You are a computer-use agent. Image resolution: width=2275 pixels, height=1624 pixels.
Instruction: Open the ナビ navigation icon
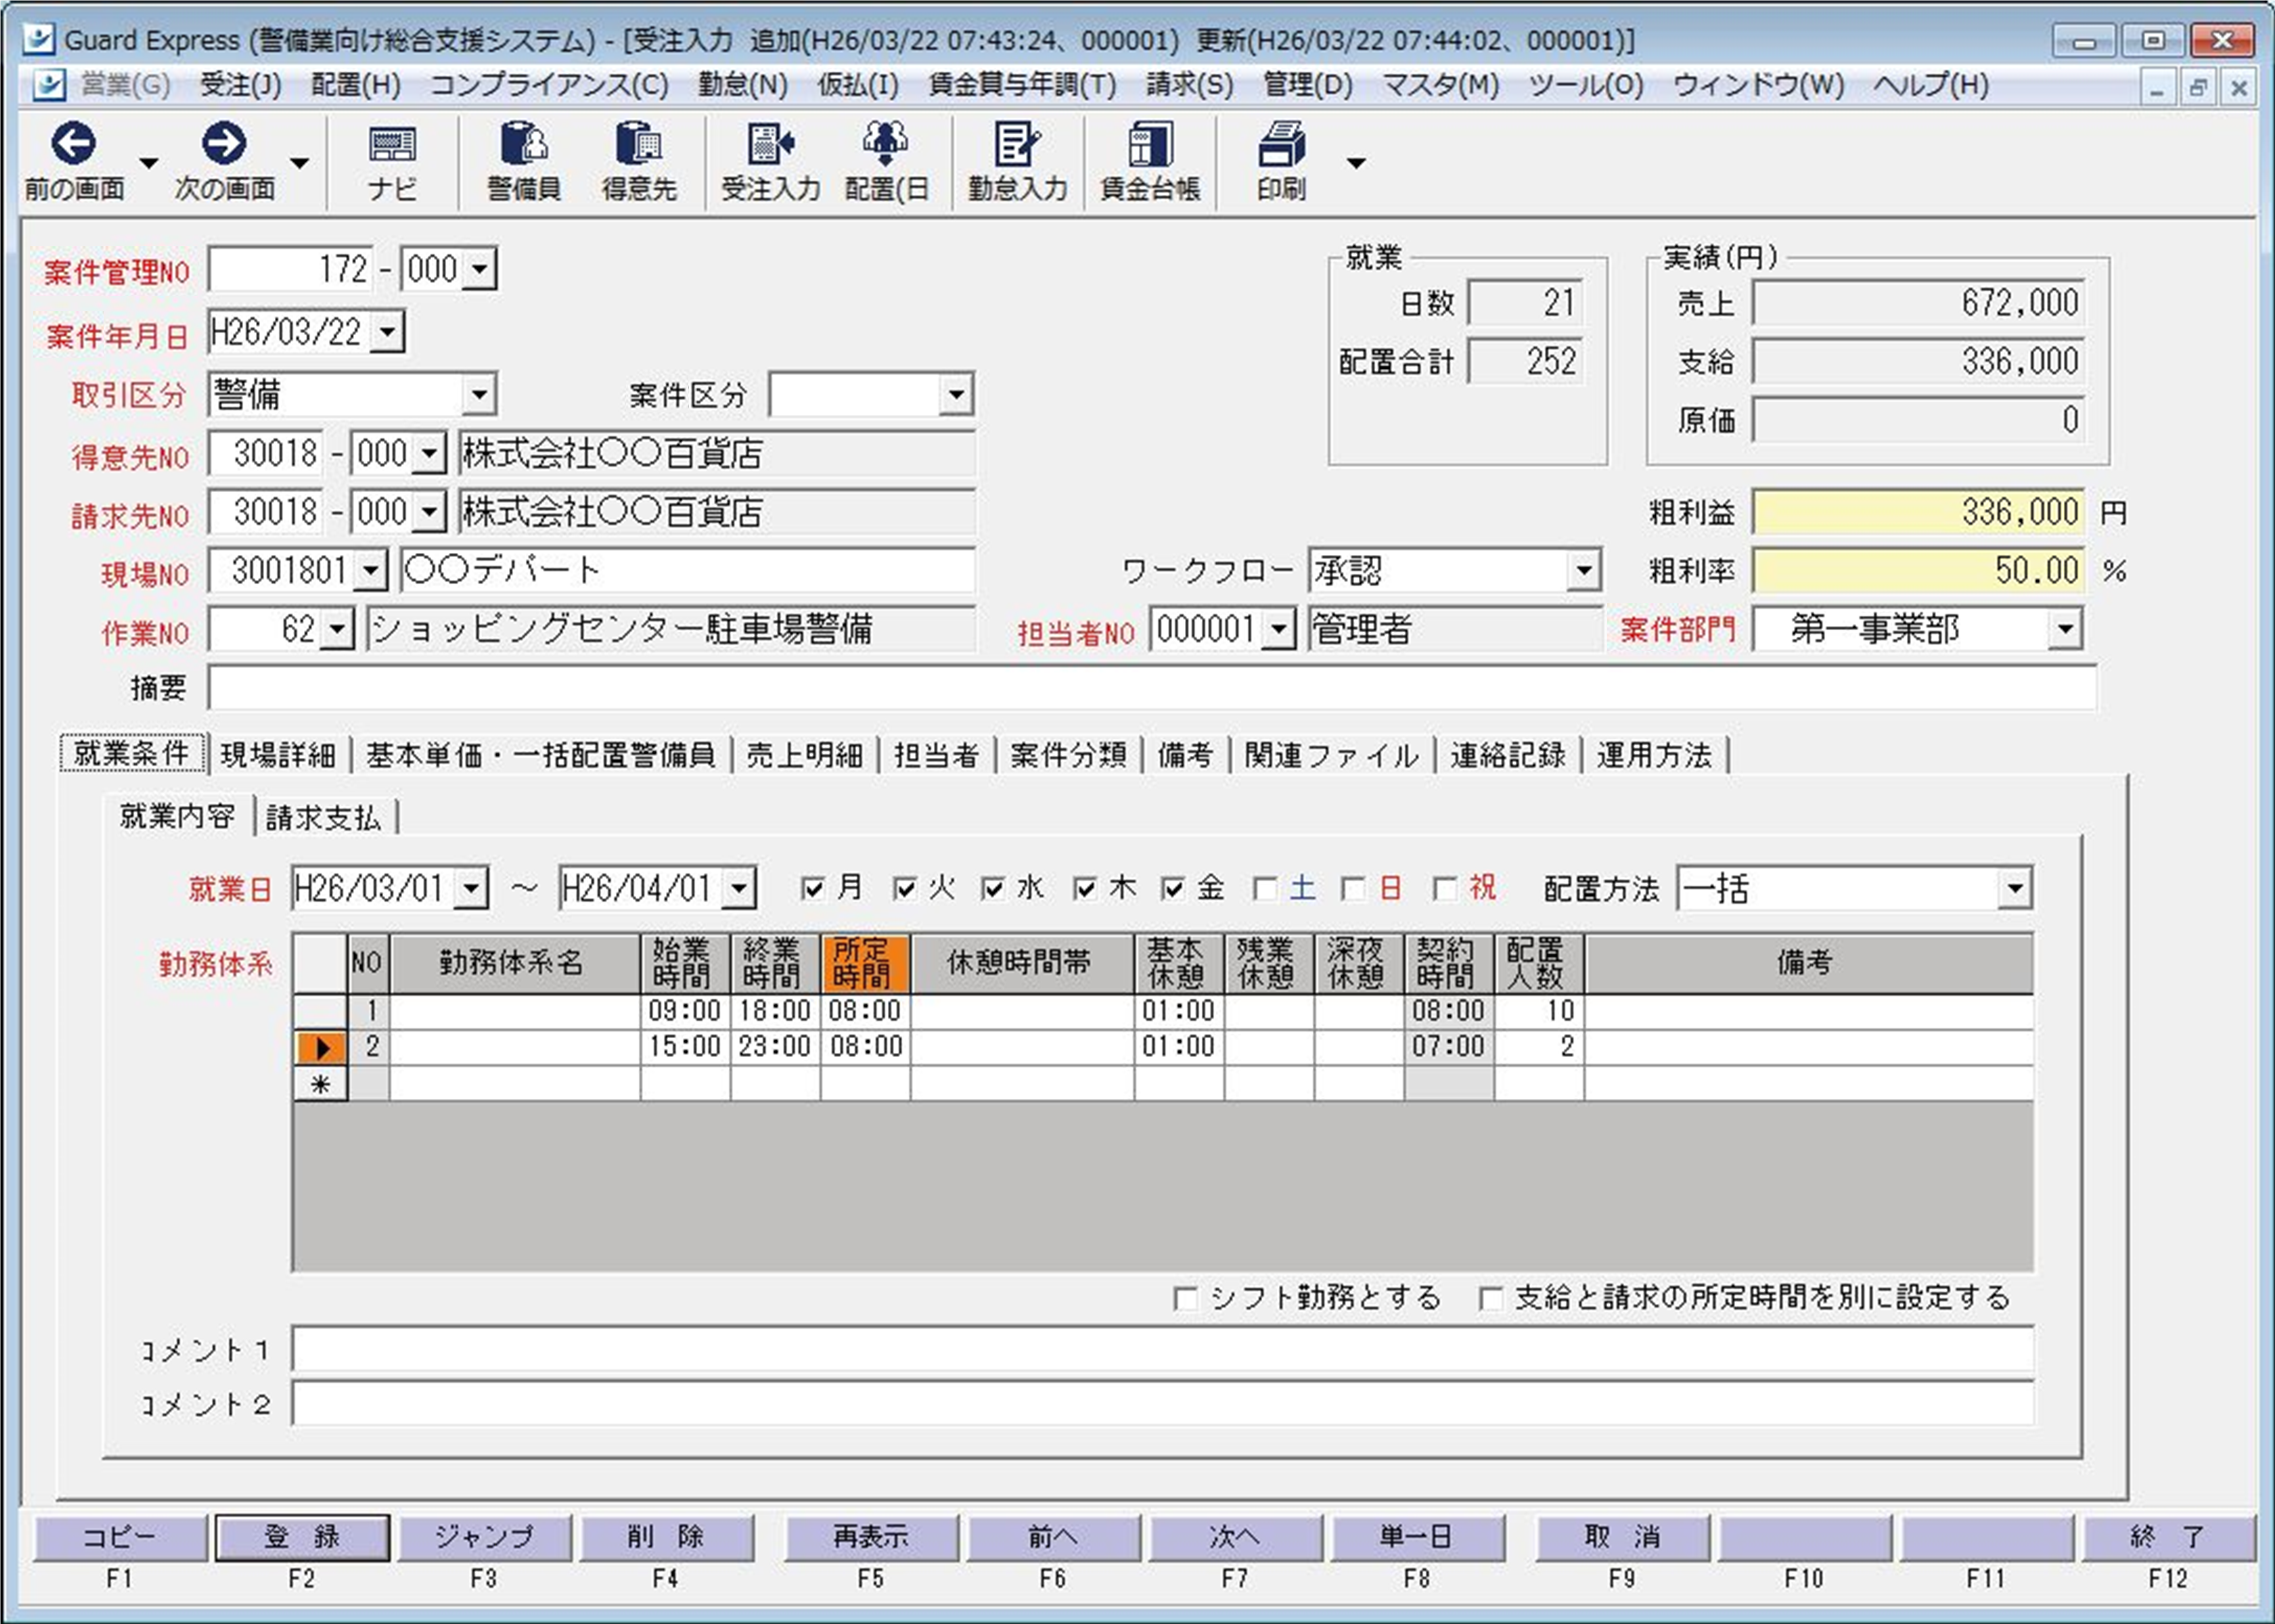392,146
